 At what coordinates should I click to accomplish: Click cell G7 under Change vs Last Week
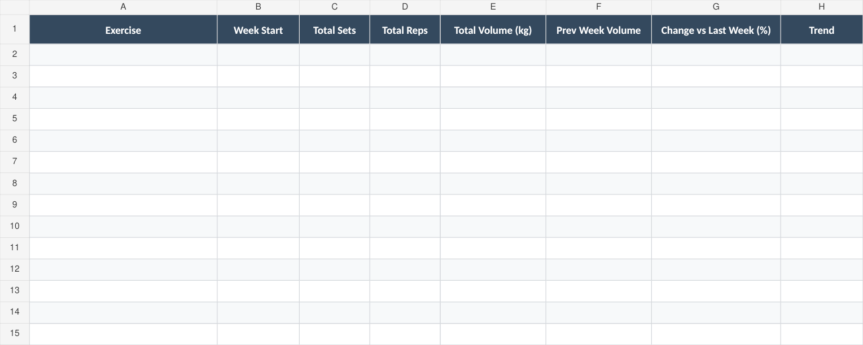[716, 162]
